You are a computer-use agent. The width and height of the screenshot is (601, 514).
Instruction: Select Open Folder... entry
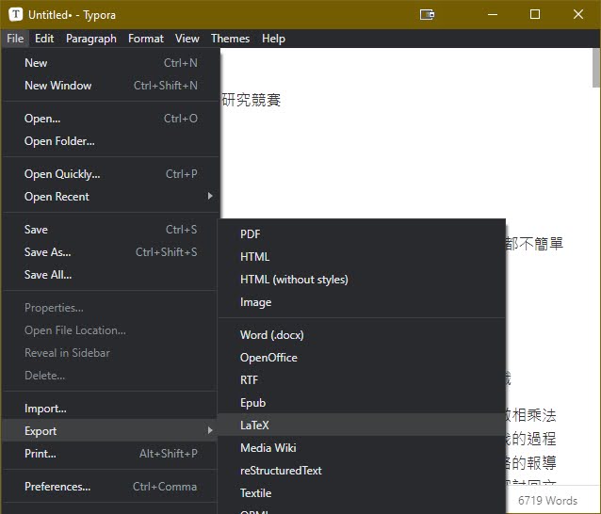[x=111, y=141]
